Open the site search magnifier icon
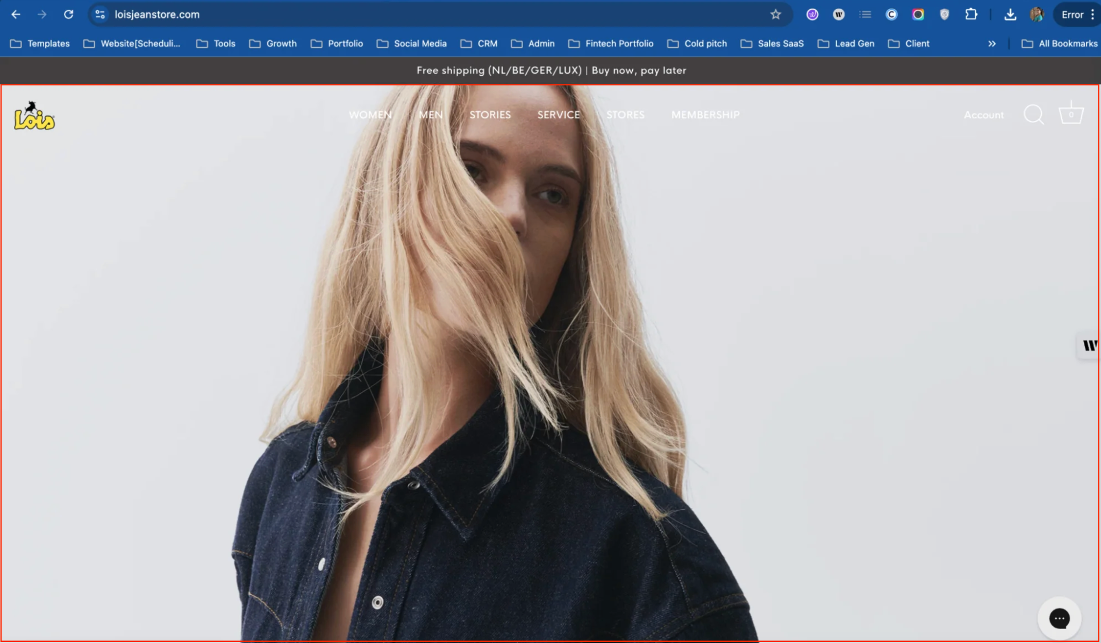1101x643 pixels. coord(1033,114)
